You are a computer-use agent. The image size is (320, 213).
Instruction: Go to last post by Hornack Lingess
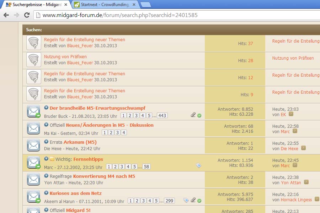pyautogui.click(x=317, y=200)
